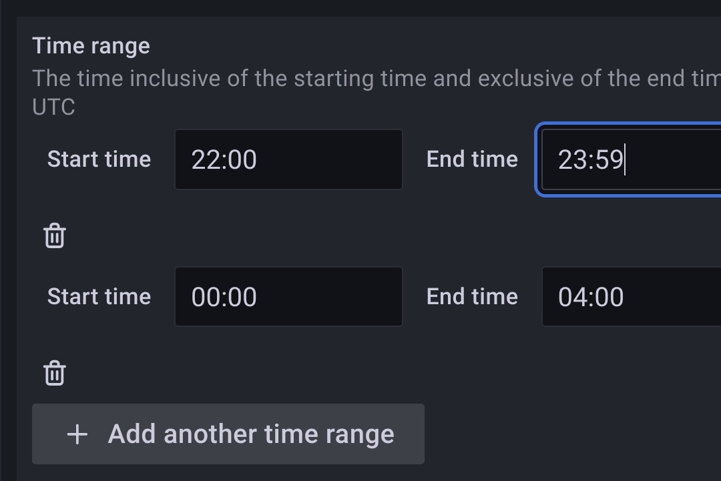Remove the second time range using its trash icon

click(x=54, y=372)
